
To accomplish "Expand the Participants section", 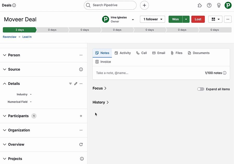I will click(5, 116).
